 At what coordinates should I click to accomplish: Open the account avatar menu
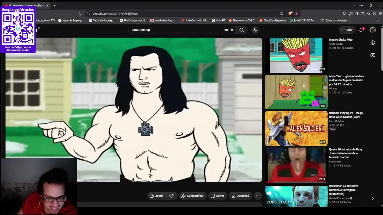pyautogui.click(x=373, y=30)
